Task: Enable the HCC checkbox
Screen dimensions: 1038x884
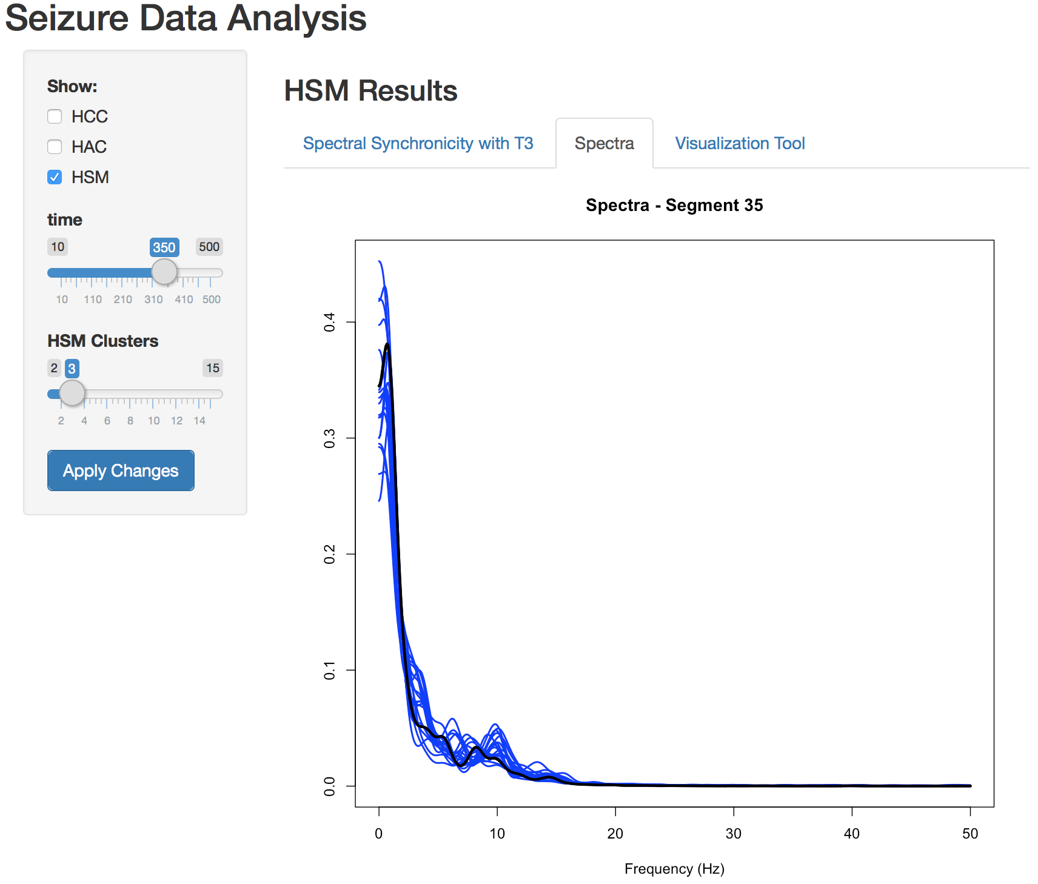Action: pos(55,116)
